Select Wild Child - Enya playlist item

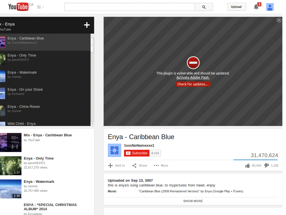pos(45,123)
